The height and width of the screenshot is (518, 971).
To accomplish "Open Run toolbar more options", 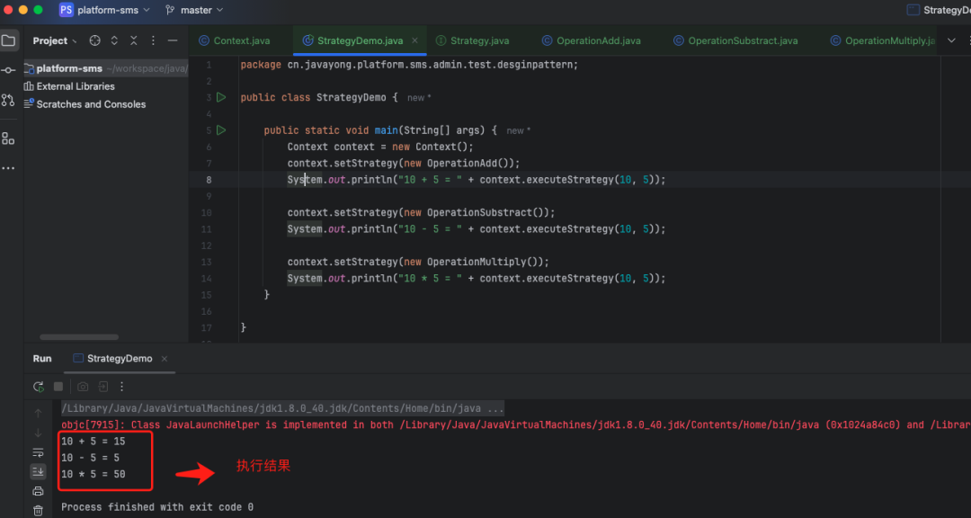I will pyautogui.click(x=122, y=387).
